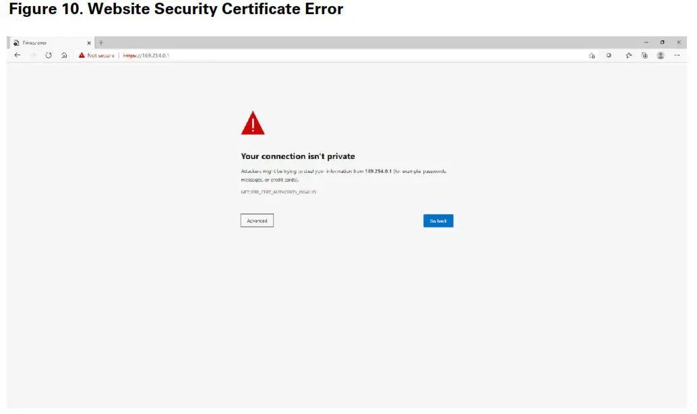This screenshot has height=414, width=697.
Task: Open the Settings and more ellipsis menu
Action: coord(677,55)
